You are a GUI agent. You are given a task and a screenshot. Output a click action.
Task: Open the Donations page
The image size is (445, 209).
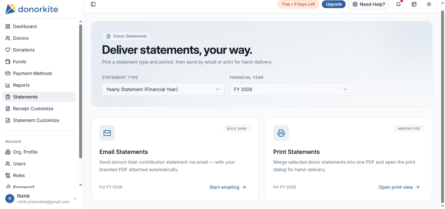[39, 50]
